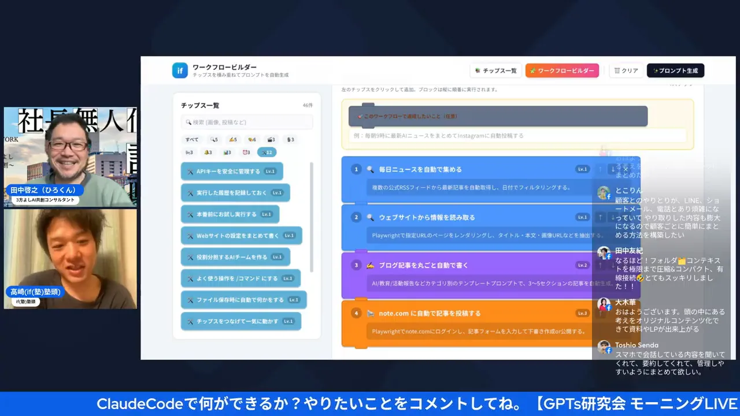This screenshot has width=740, height=416.
Task: Click the magnifying glass category filter icon
Action: point(213,139)
